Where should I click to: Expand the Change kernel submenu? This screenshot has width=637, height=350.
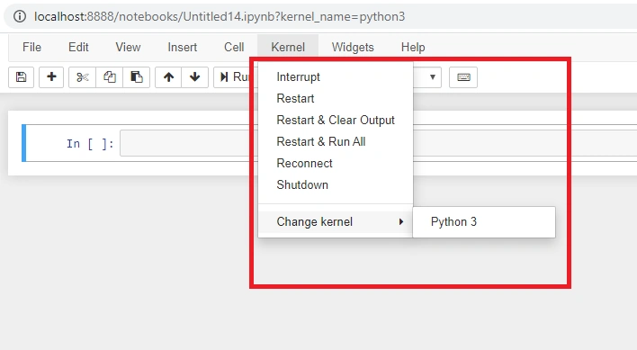pyautogui.click(x=336, y=221)
